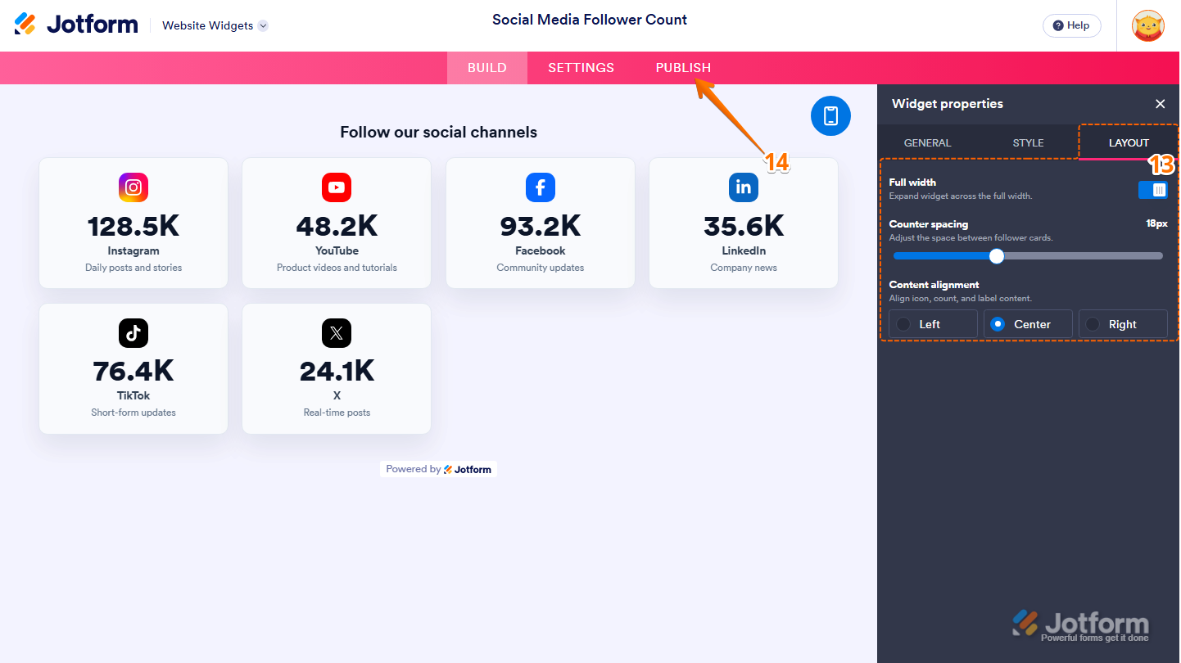The height and width of the screenshot is (663, 1181).
Task: Click the 24.1K X count
Action: 337,372
